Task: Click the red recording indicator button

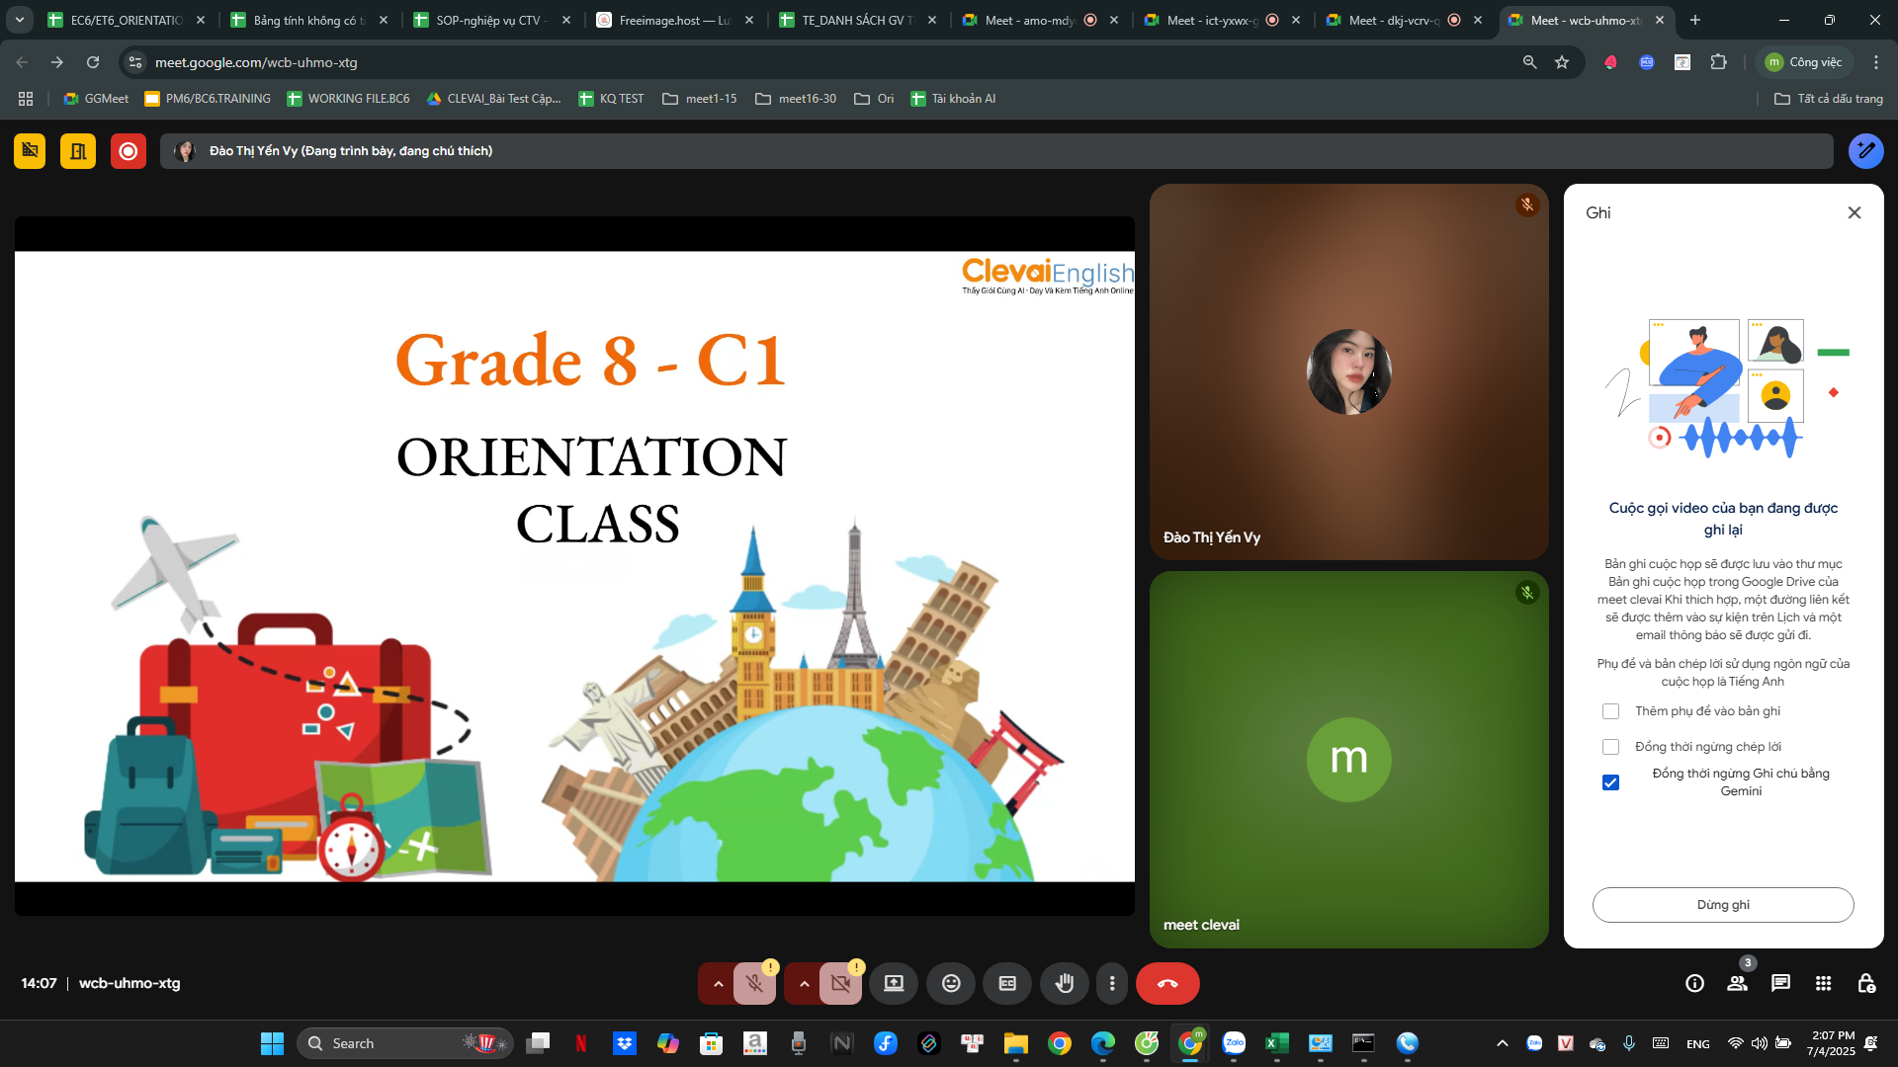Action: point(129,151)
